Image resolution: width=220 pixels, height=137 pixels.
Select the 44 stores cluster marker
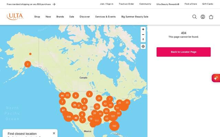pos(62,96)
